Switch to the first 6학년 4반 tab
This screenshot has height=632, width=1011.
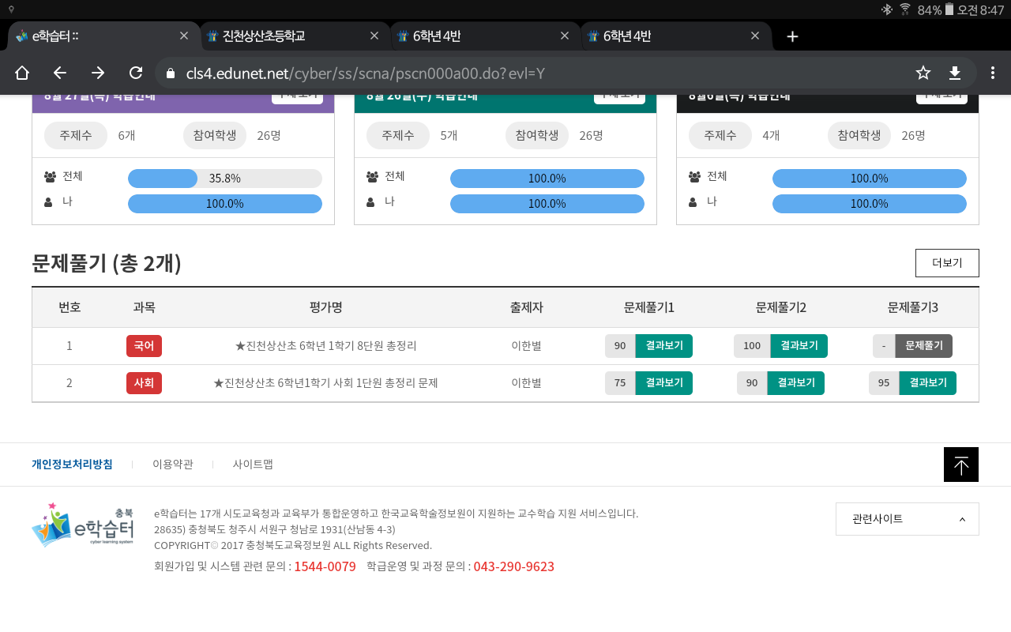click(485, 36)
